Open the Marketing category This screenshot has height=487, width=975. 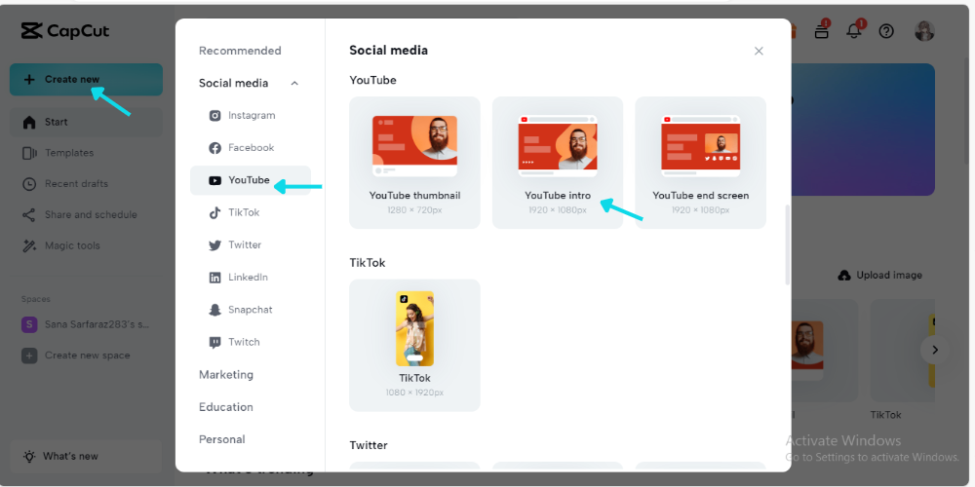tap(226, 375)
